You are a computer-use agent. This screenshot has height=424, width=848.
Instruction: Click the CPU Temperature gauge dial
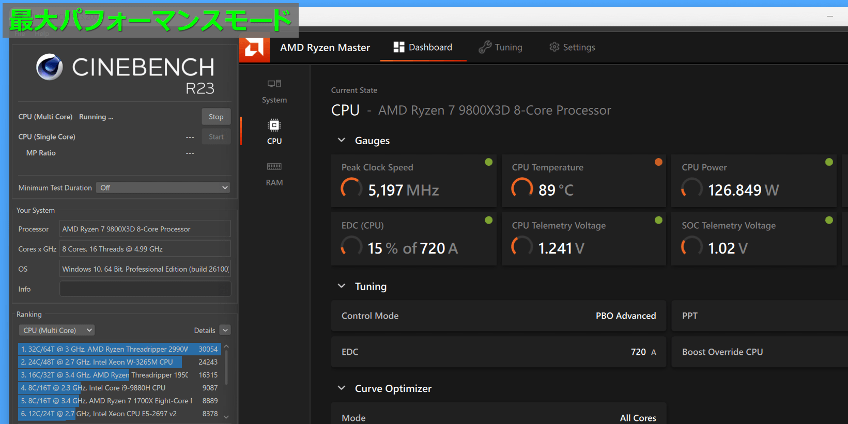click(x=522, y=189)
